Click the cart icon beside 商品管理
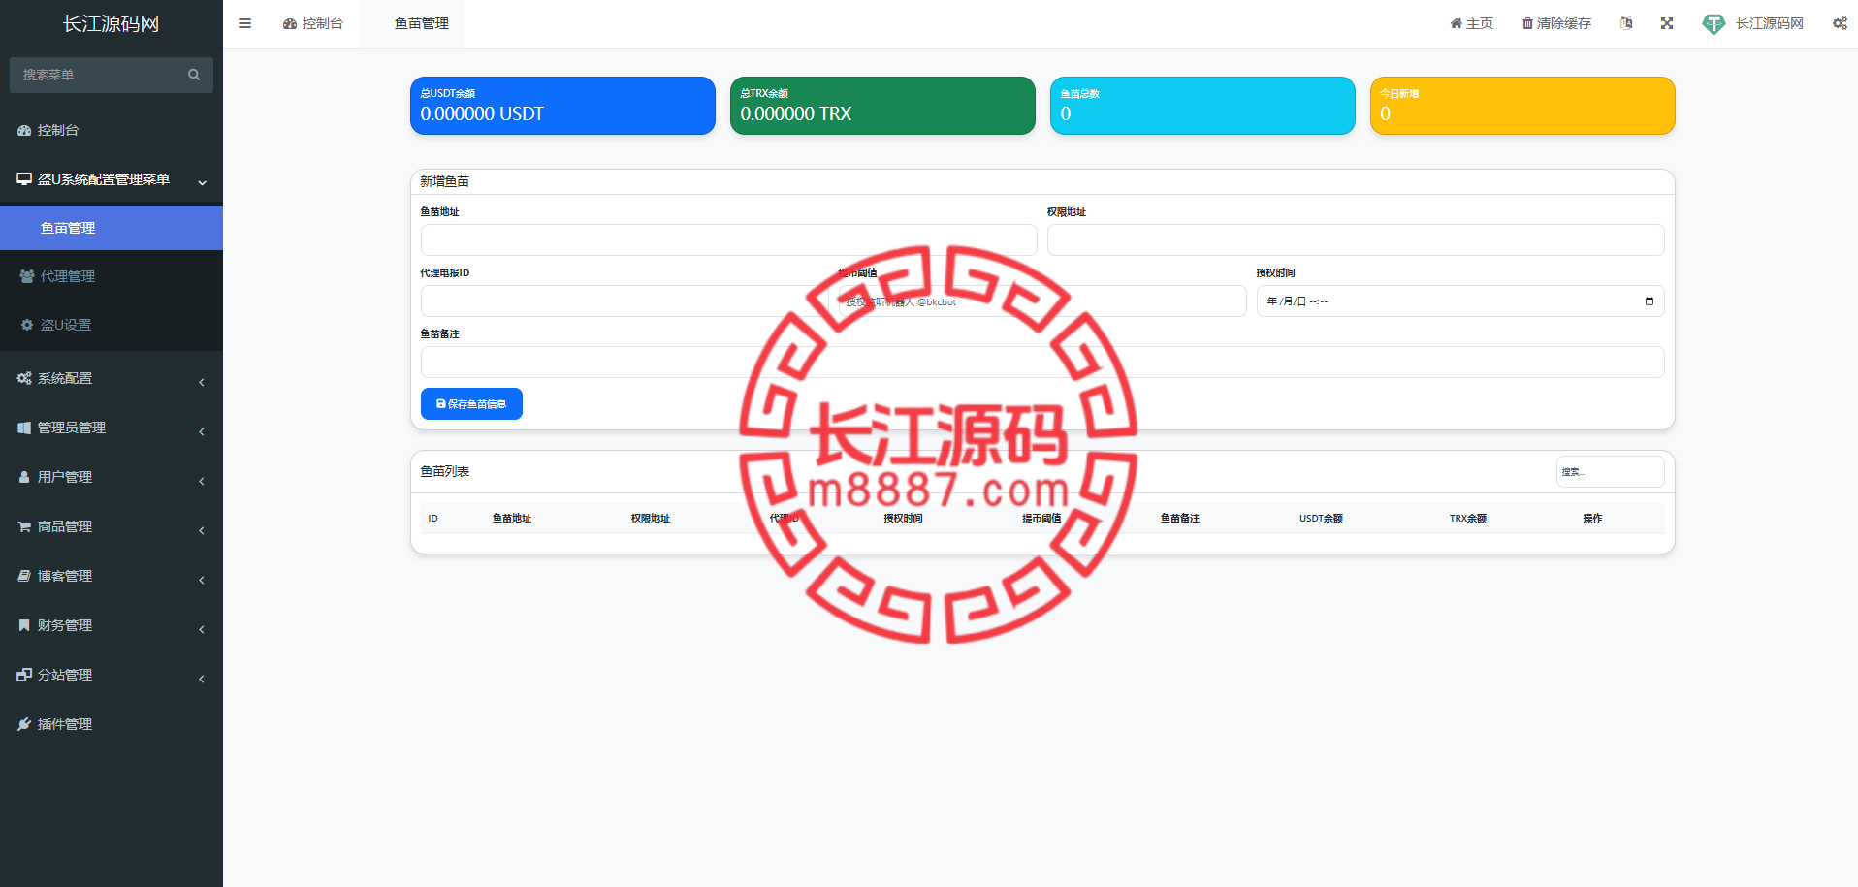Image resolution: width=1858 pixels, height=887 pixels. click(x=24, y=526)
